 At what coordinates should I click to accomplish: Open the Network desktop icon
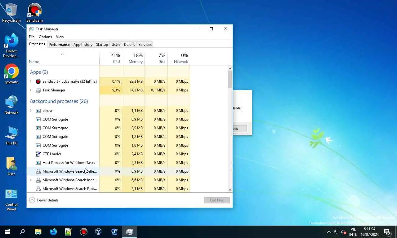tap(11, 105)
